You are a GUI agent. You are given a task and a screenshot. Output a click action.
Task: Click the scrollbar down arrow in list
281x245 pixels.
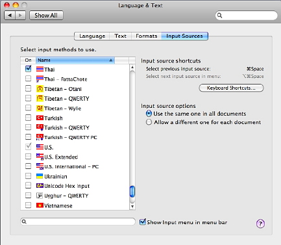132,207
